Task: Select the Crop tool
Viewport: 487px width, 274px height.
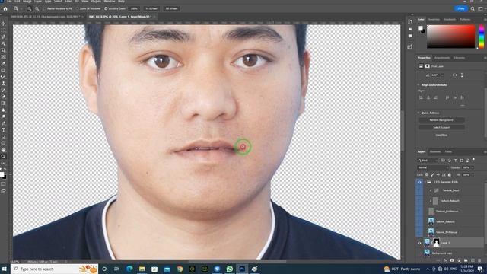Action: 3,50
